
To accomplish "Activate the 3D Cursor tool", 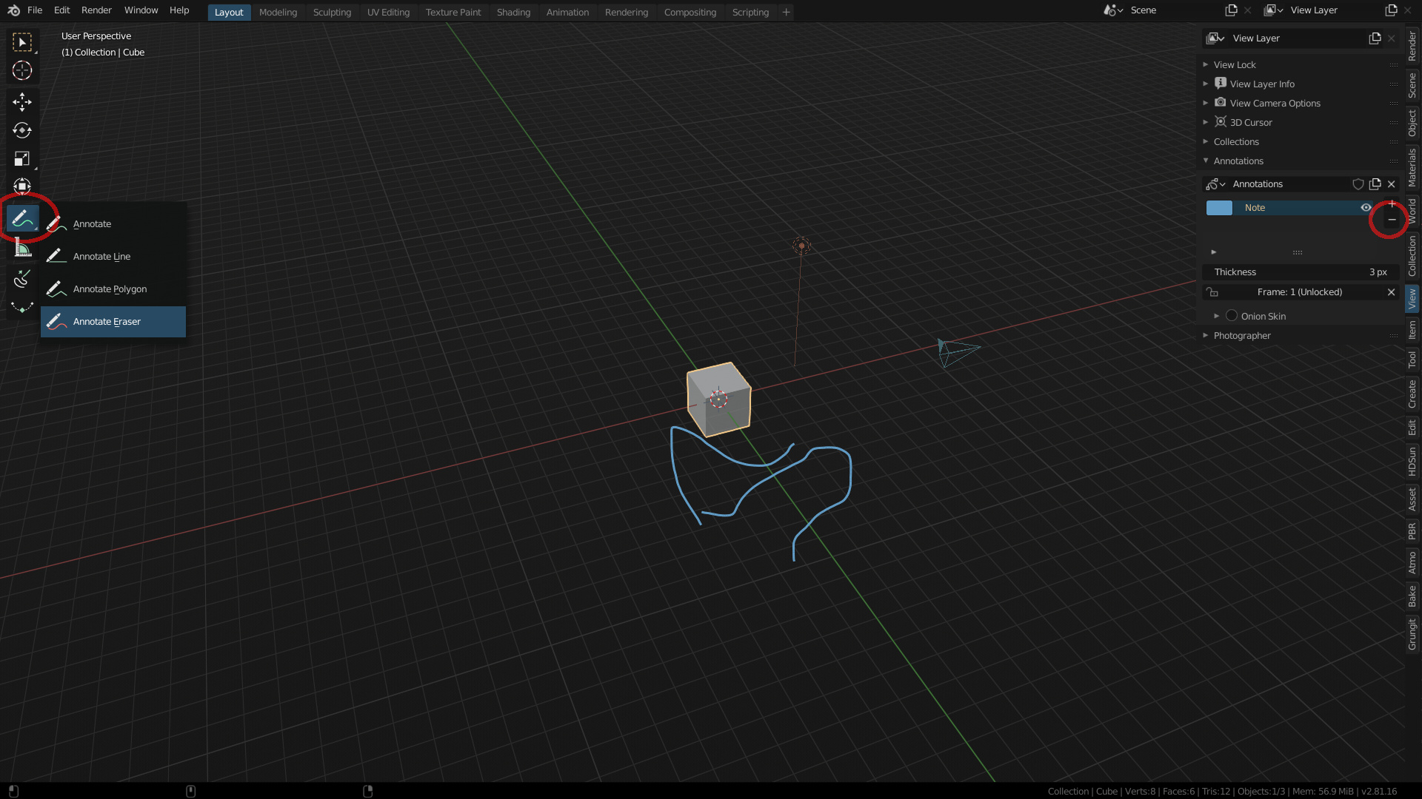I will click(x=22, y=71).
